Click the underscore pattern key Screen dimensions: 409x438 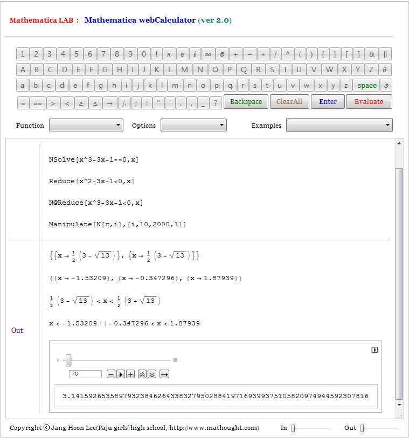coord(203,103)
